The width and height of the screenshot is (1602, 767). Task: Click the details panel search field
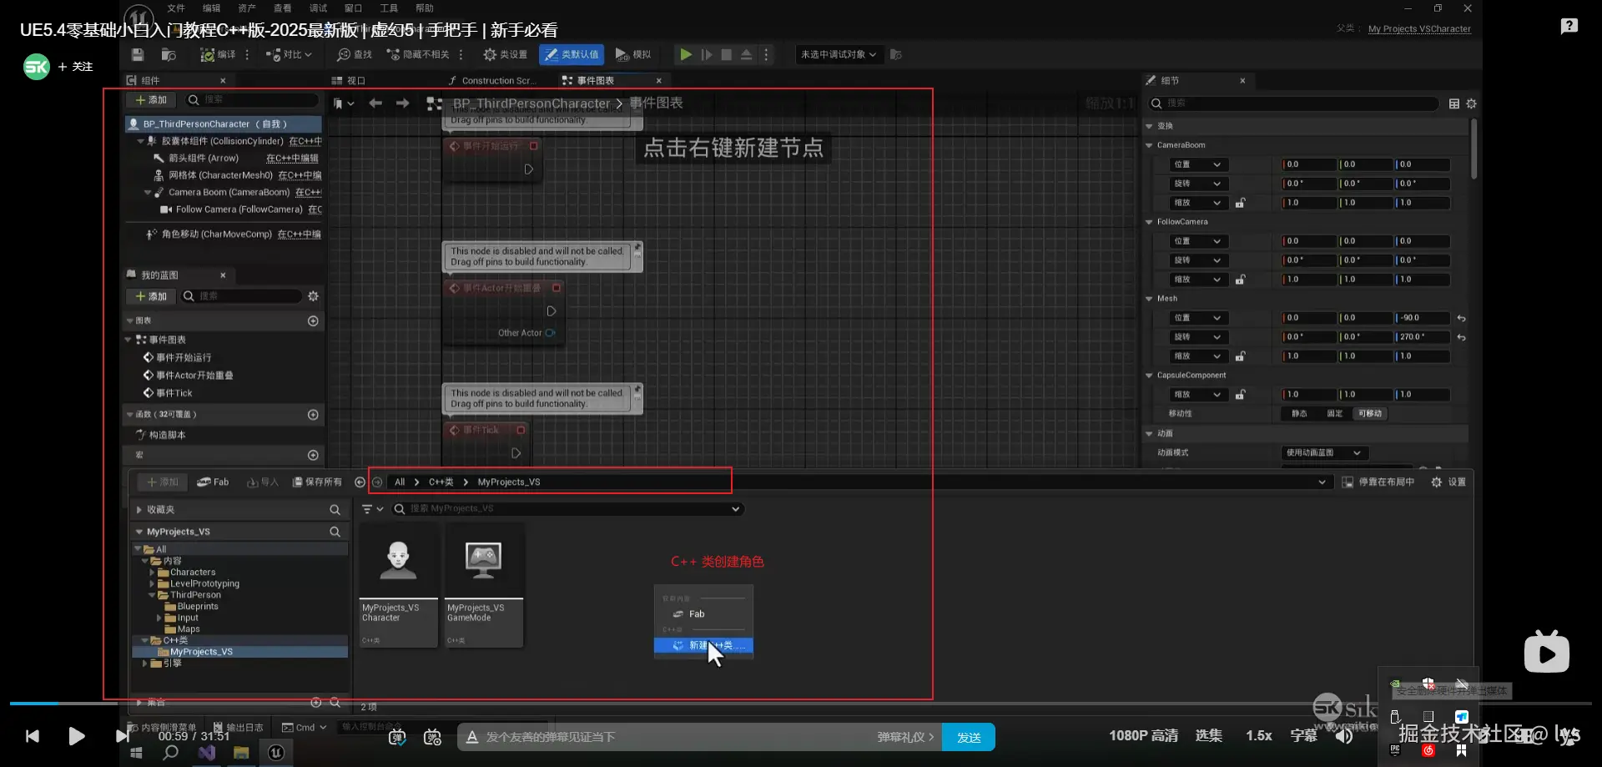pyautogui.click(x=1293, y=103)
